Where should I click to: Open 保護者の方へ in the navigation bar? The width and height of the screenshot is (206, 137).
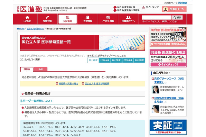point(128,19)
